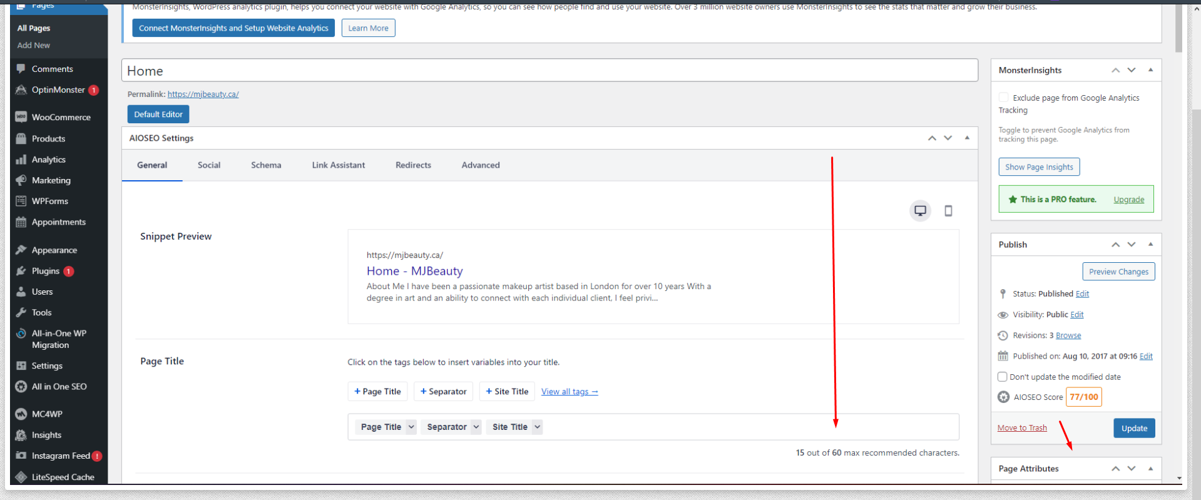Click the Marketing megaphone icon
This screenshot has width=1201, height=500.
click(21, 180)
